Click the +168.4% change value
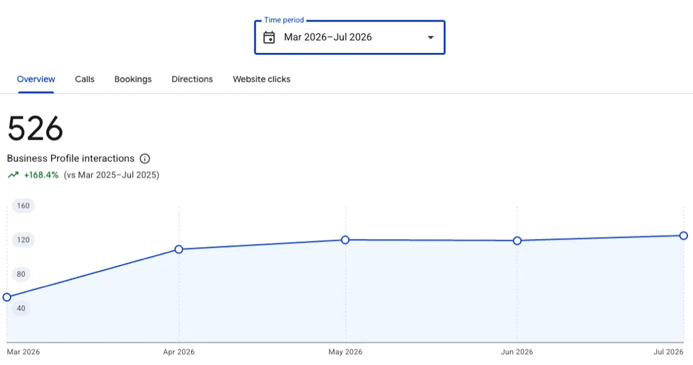The width and height of the screenshot is (693, 365). (41, 175)
